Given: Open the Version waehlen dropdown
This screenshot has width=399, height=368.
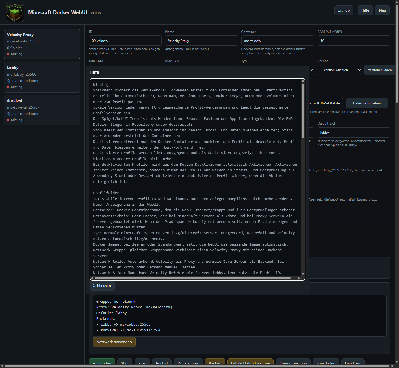Looking at the screenshot, I should point(341,70).
